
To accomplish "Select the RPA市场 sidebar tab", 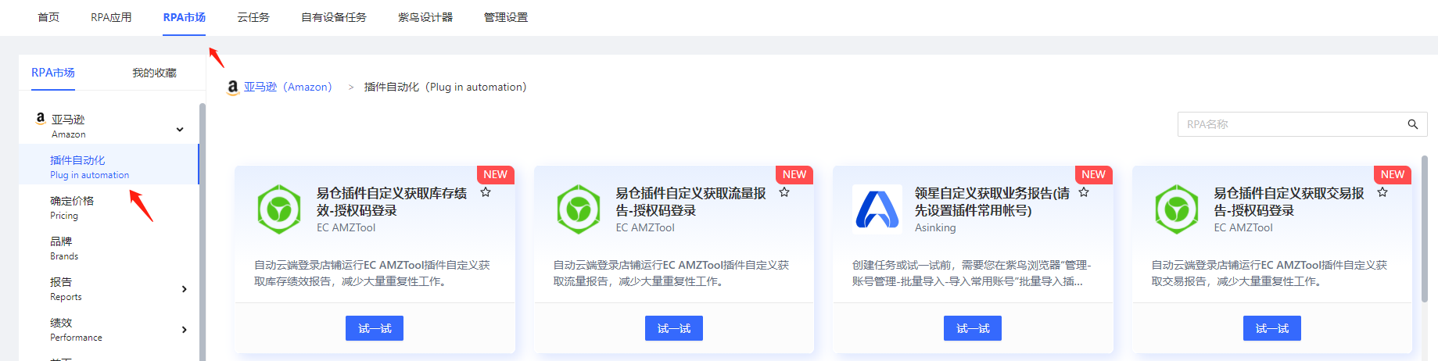I will pos(53,73).
